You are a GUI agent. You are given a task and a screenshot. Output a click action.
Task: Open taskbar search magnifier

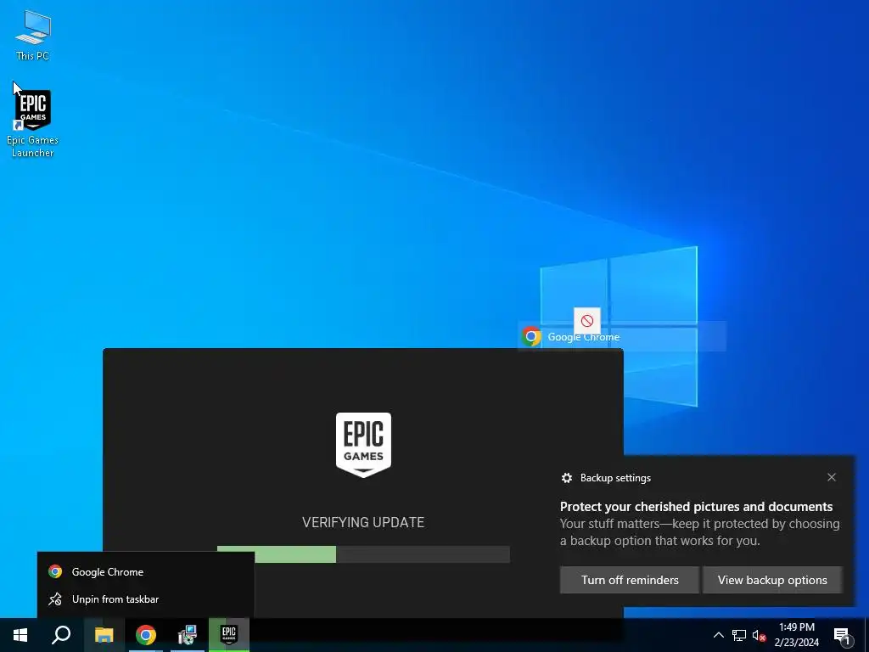(x=61, y=635)
